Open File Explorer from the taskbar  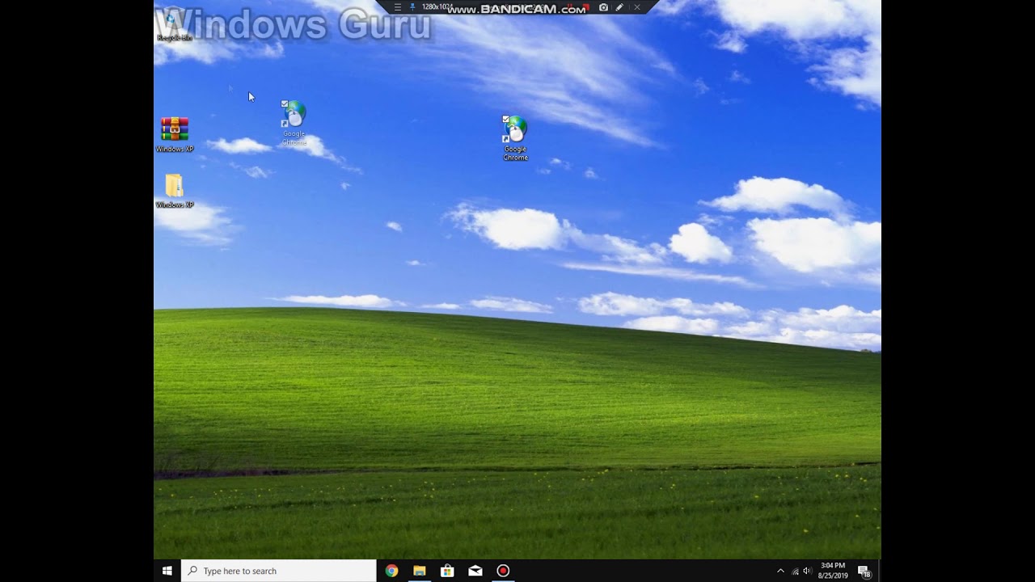419,571
